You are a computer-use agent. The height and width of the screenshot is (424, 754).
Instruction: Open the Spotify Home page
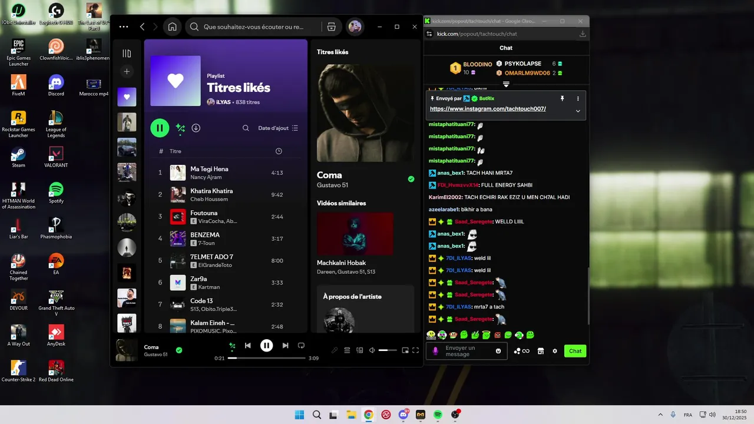(172, 26)
